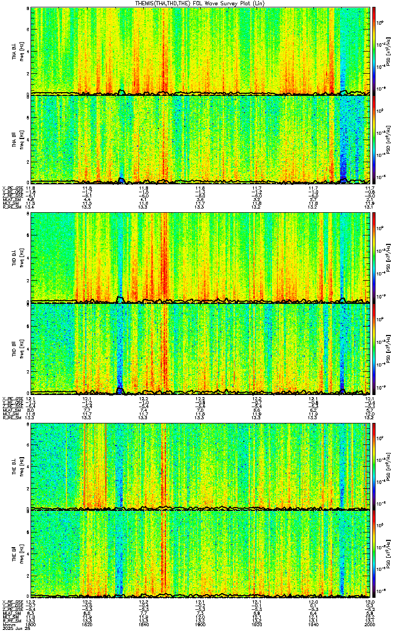The width and height of the screenshot is (395, 632).
Task: Select the THA B⊥ spectrogram panel
Action: coord(201,50)
